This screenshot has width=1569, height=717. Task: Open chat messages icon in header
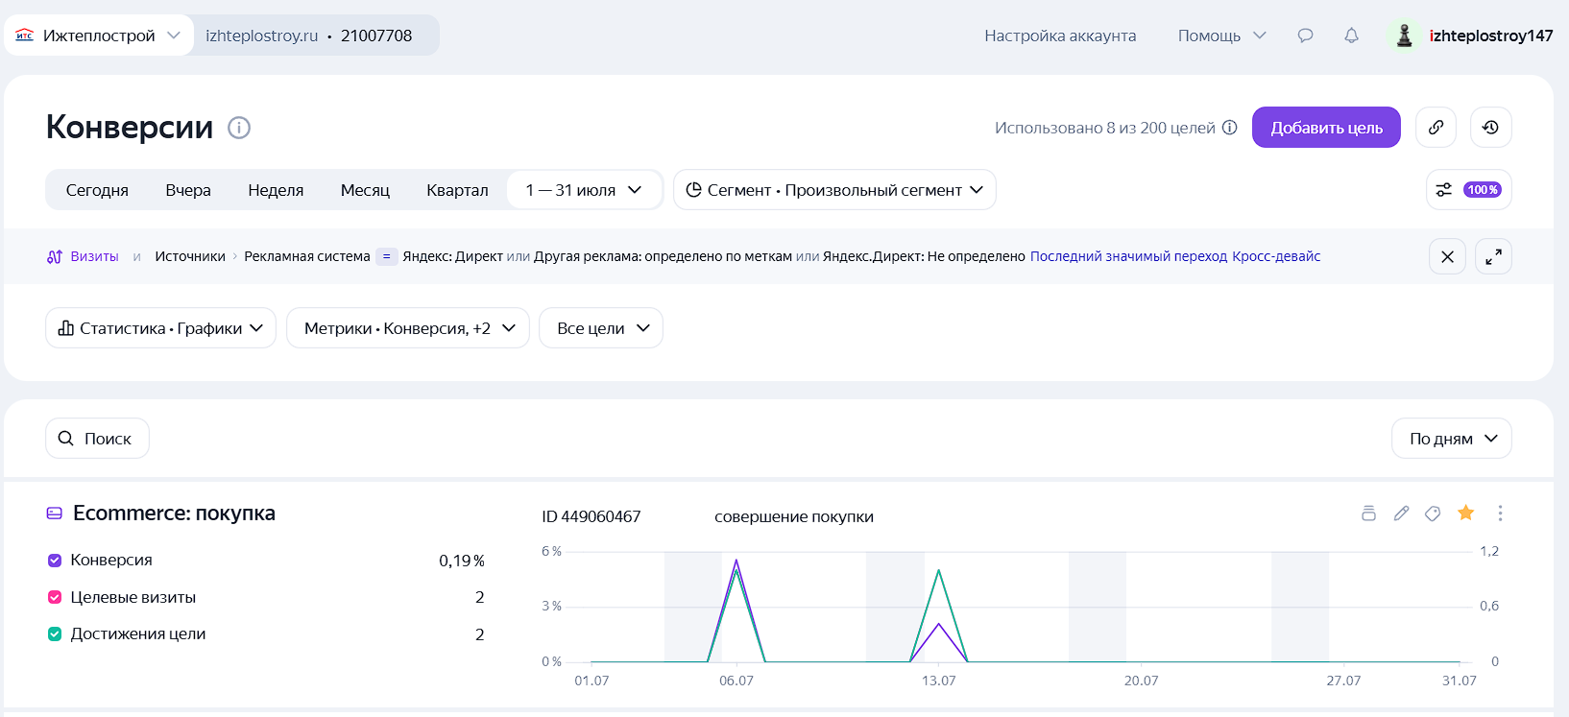(x=1305, y=36)
